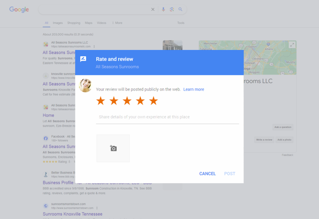Click the review edit icon in dialog header
319x219 pixels.
click(x=83, y=59)
